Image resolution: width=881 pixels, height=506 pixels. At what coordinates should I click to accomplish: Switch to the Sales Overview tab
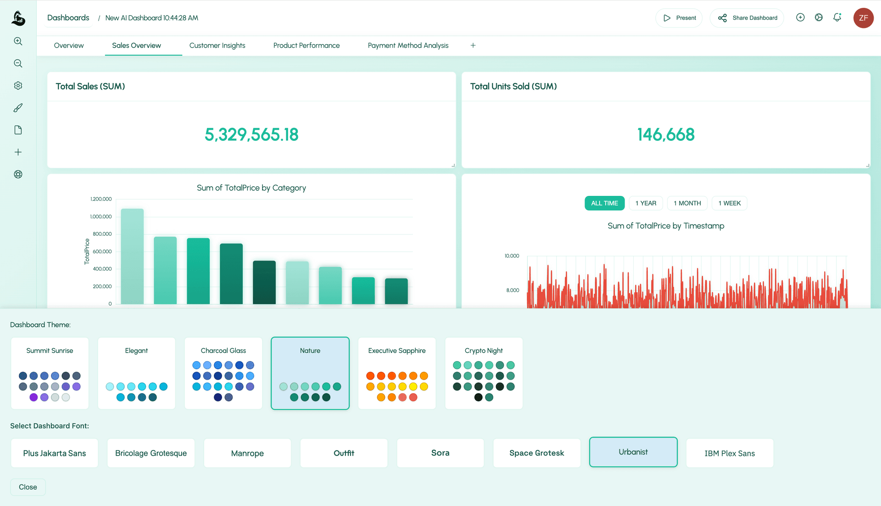pyautogui.click(x=136, y=45)
